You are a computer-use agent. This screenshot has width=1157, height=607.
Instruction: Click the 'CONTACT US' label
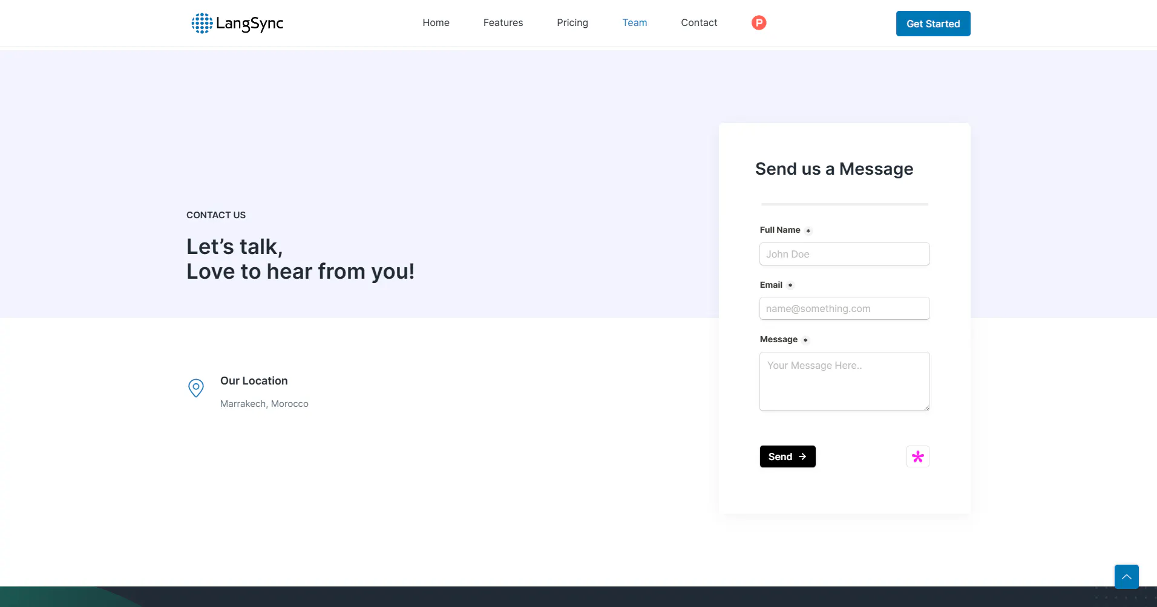pyautogui.click(x=216, y=215)
